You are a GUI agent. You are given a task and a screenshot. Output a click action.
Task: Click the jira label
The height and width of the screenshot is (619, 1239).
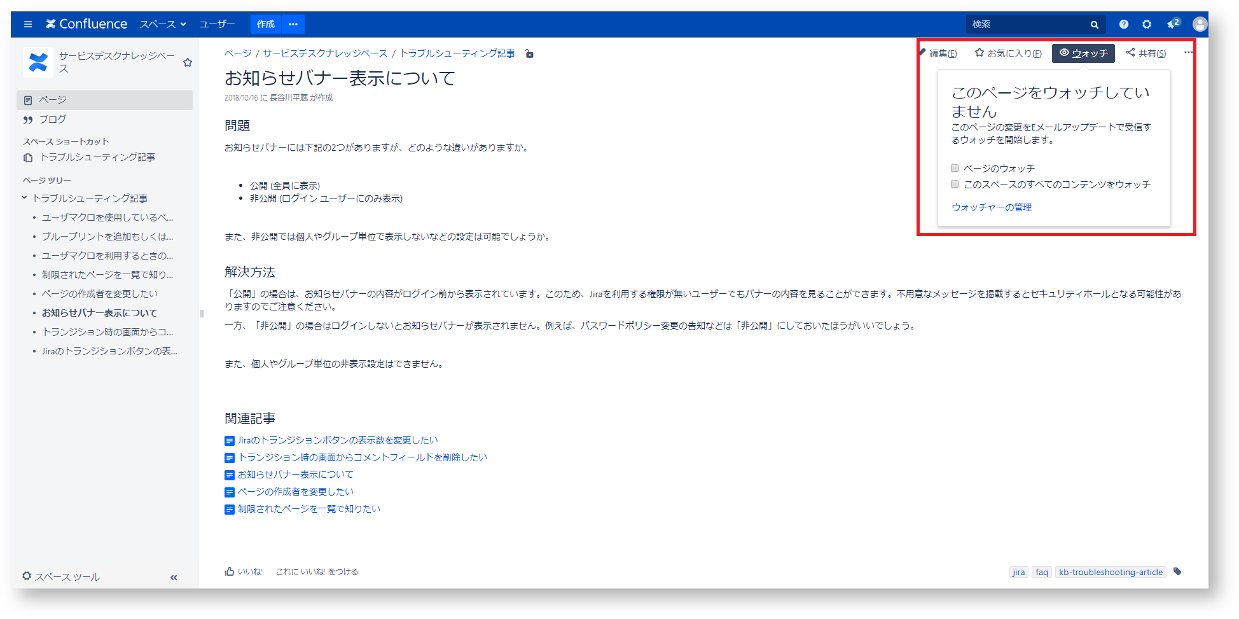tap(1018, 572)
